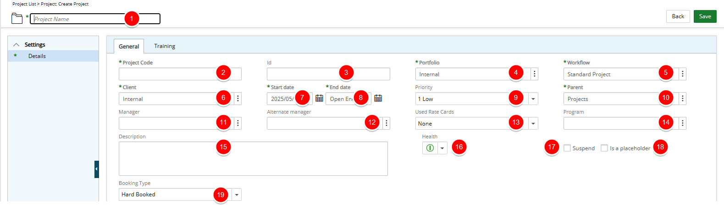The width and height of the screenshot is (724, 210).
Task: Click the Booking Type label text
Action: pyautogui.click(x=134, y=183)
